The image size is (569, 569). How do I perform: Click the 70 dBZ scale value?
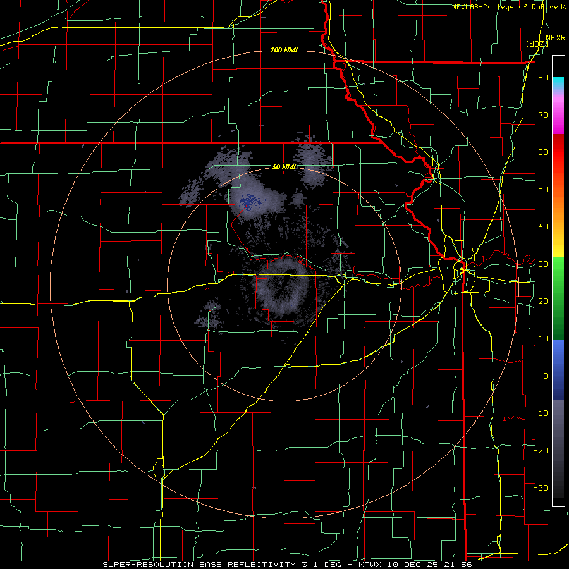tap(543, 115)
